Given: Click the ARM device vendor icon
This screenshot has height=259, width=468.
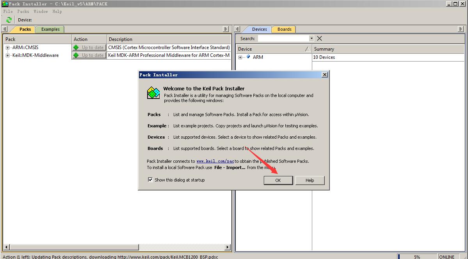Looking at the screenshot, I should [x=248, y=56].
